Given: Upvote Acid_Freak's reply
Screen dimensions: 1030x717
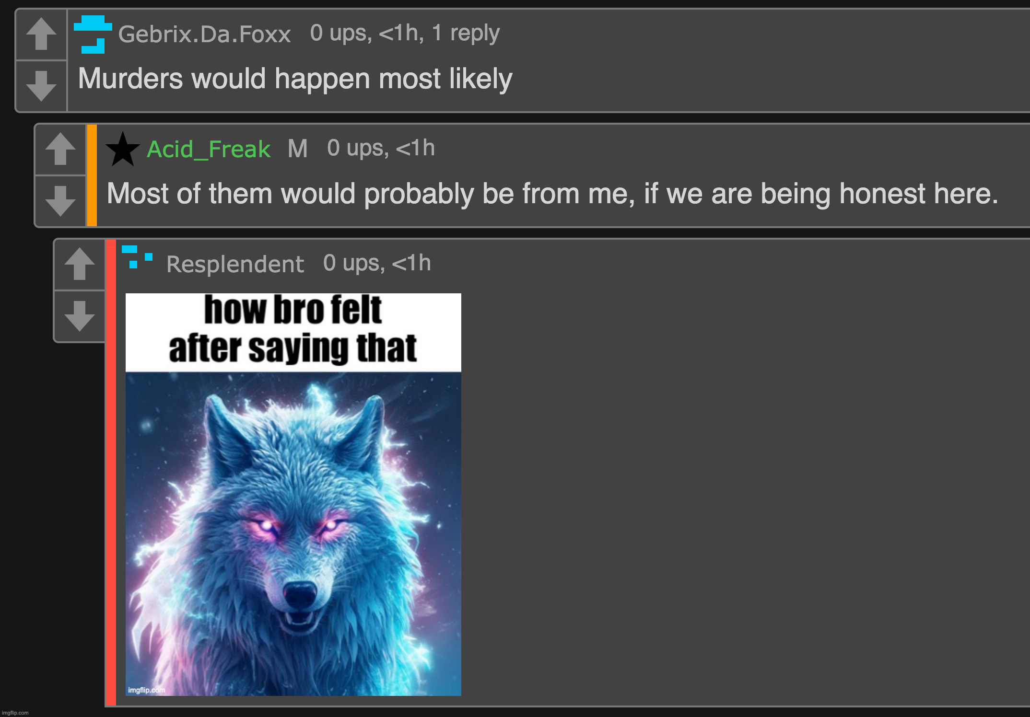Looking at the screenshot, I should (x=60, y=149).
